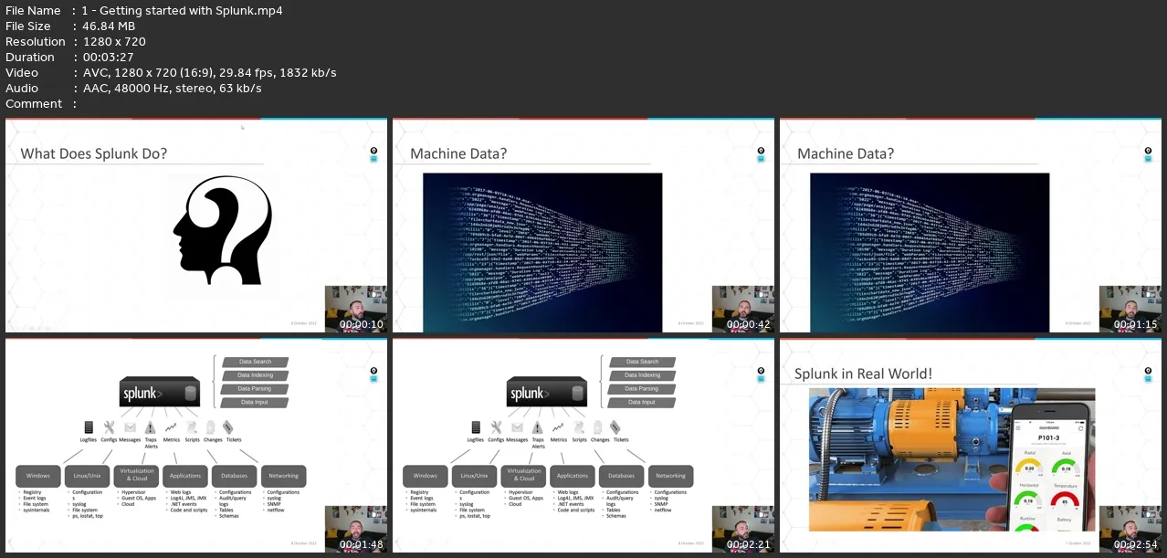The height and width of the screenshot is (558, 1167).
Task: Click the Metrics chart icon in the 00:02:21 frame
Action: click(x=558, y=427)
